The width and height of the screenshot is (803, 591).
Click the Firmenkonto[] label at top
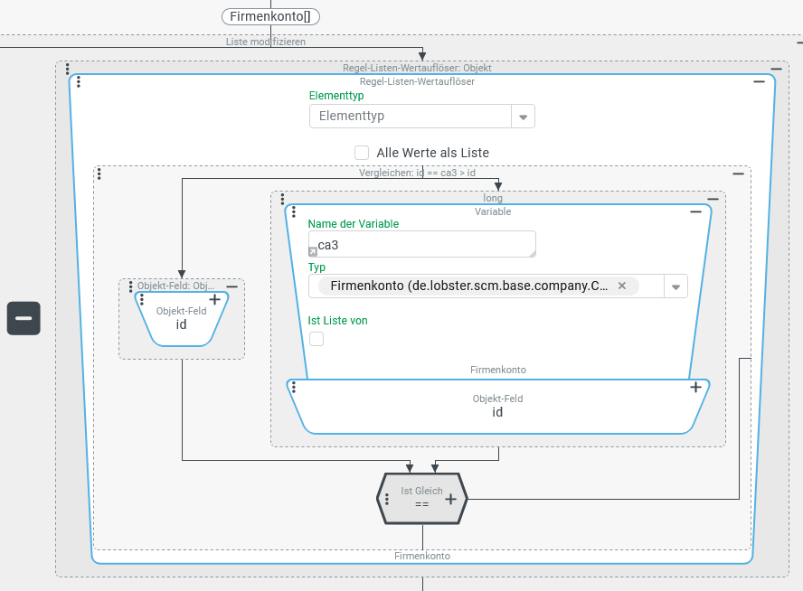pyautogui.click(x=270, y=16)
